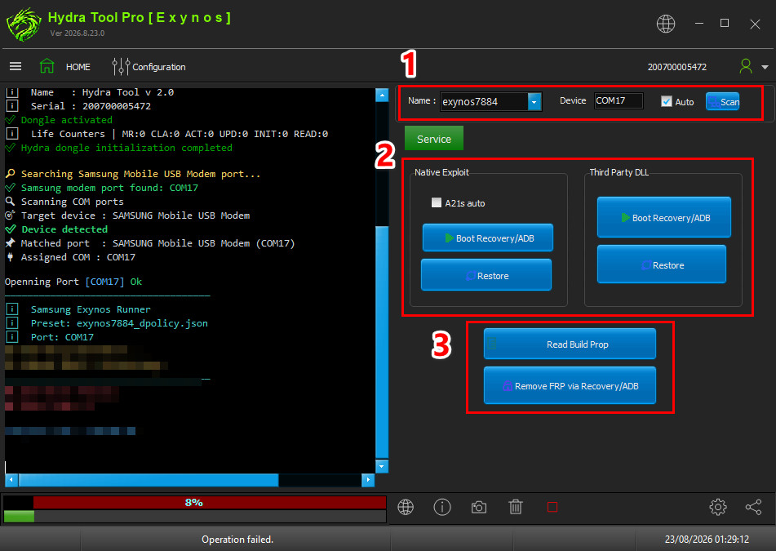
Task: Click 'Samsung modem port found: COM17' line
Action: coord(109,188)
